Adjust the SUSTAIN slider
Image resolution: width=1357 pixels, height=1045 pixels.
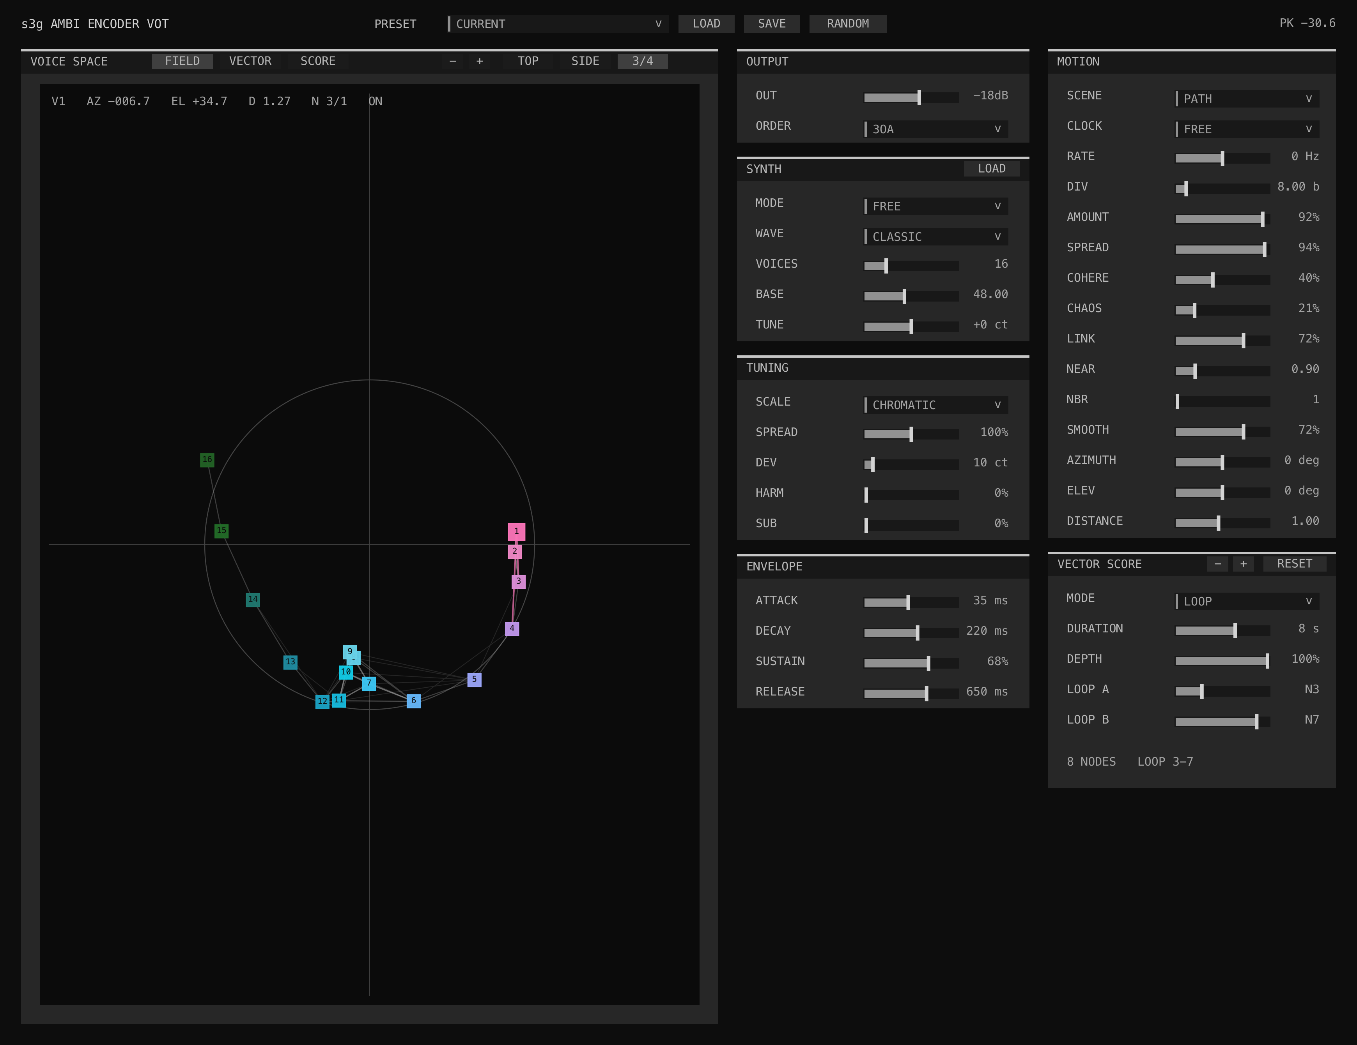tap(912, 662)
